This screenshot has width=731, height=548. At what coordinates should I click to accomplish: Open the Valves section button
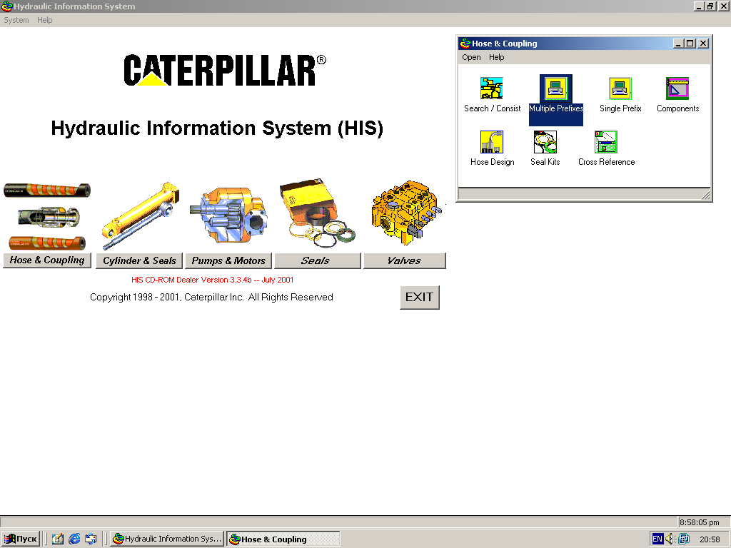click(404, 261)
